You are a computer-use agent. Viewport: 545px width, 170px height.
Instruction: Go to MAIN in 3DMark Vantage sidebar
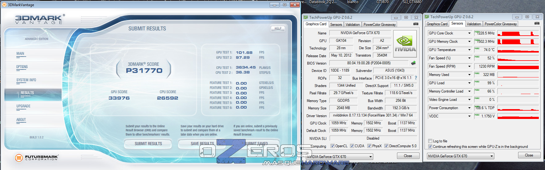click(x=20, y=54)
